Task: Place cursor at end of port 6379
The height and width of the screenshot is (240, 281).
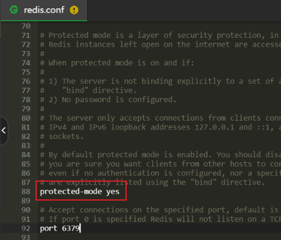Action: click(x=80, y=228)
